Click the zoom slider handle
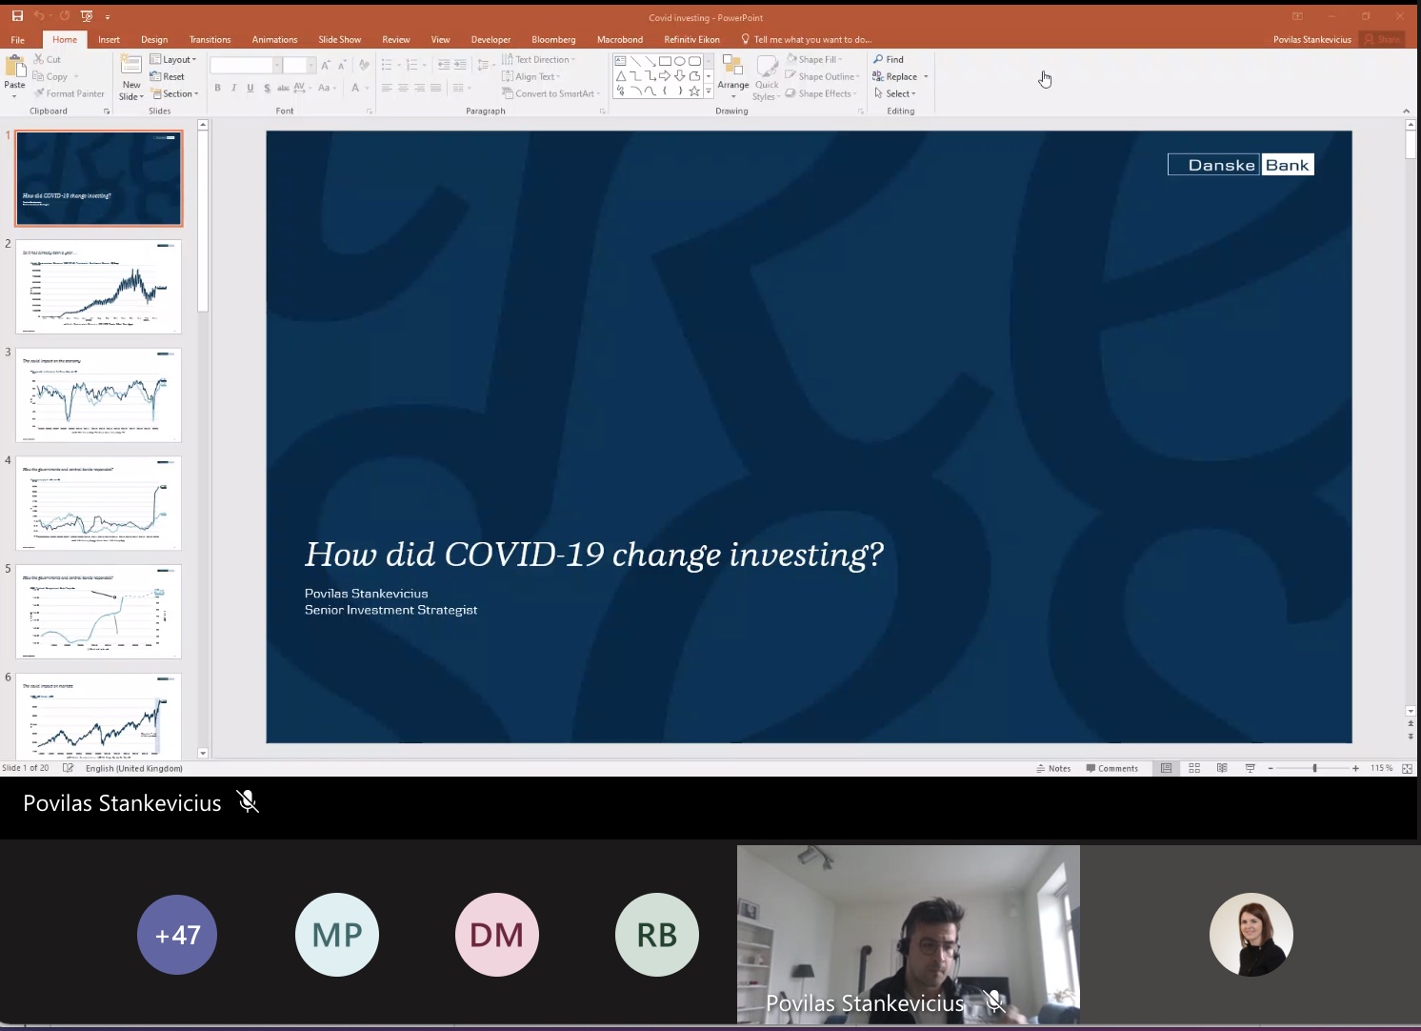Screen dimensions: 1421x1031 click(1314, 768)
